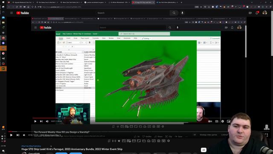Open the Windows Start button
Image resolution: width=273 pixels, height=154 pixels.
[3, 2]
